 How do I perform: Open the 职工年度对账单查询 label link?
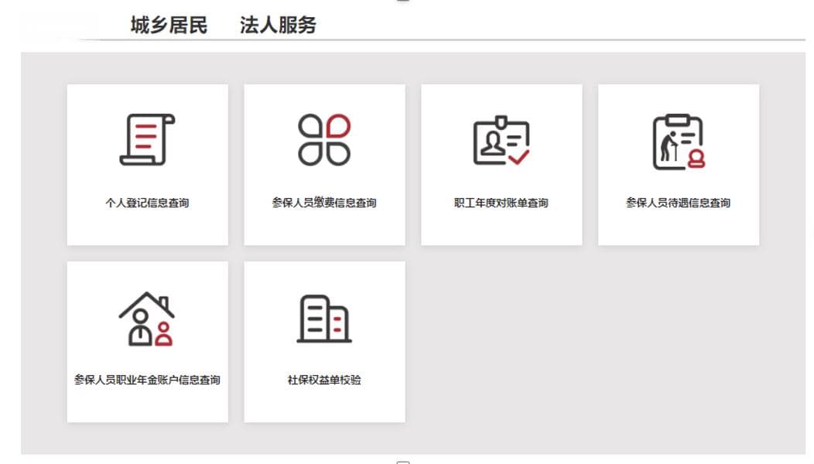(501, 203)
